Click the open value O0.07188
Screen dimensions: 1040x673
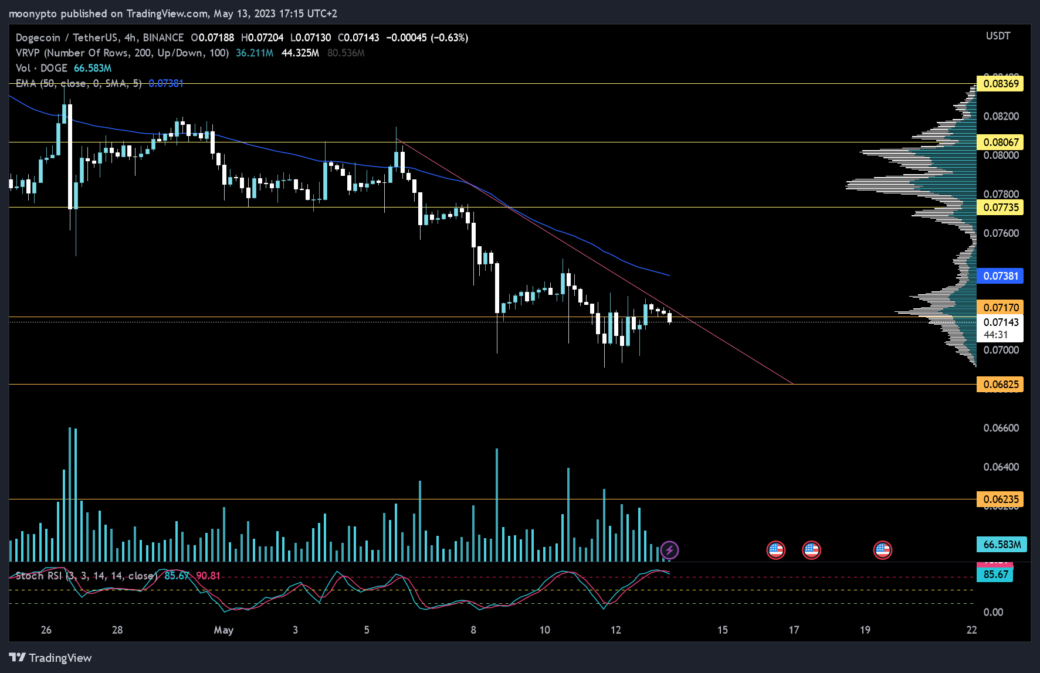tap(212, 38)
